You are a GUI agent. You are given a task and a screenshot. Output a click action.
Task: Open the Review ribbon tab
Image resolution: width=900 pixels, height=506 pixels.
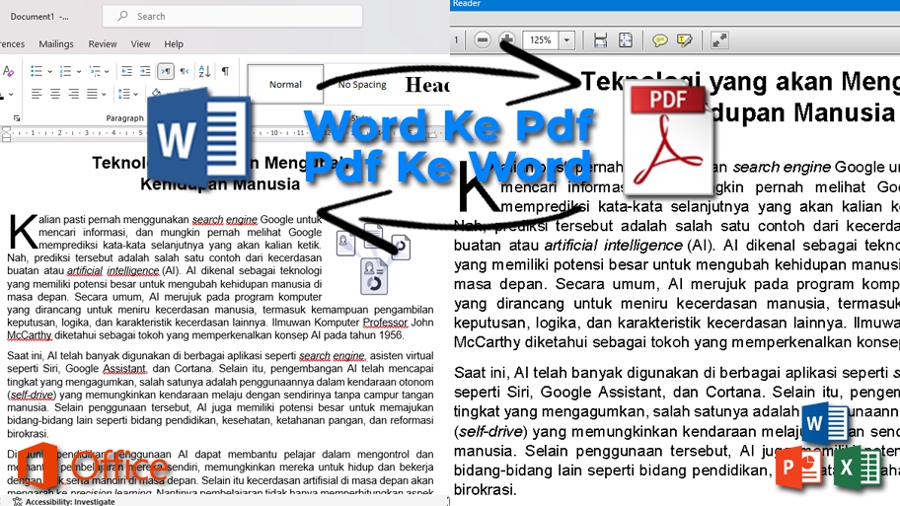pos(103,43)
